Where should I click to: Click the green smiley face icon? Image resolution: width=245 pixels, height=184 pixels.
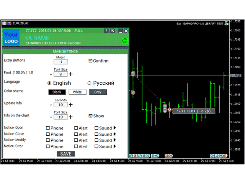[125, 41]
